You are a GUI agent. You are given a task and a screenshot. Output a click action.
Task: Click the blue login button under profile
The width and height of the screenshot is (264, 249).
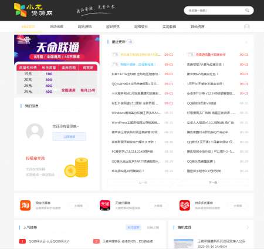69,136
